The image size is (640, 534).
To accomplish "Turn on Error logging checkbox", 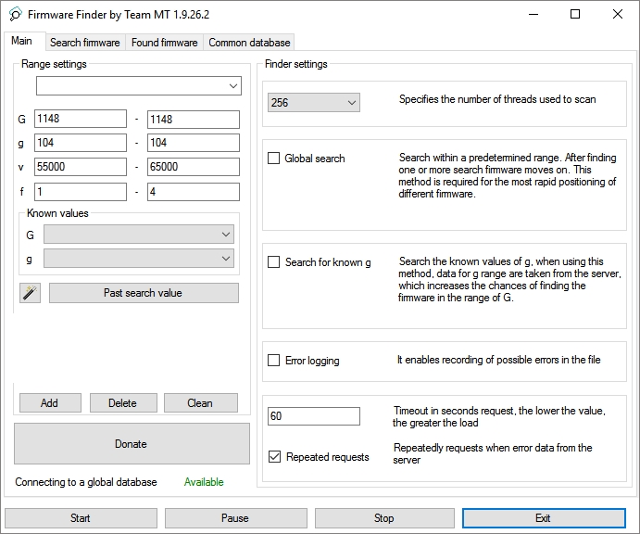I will coord(273,360).
